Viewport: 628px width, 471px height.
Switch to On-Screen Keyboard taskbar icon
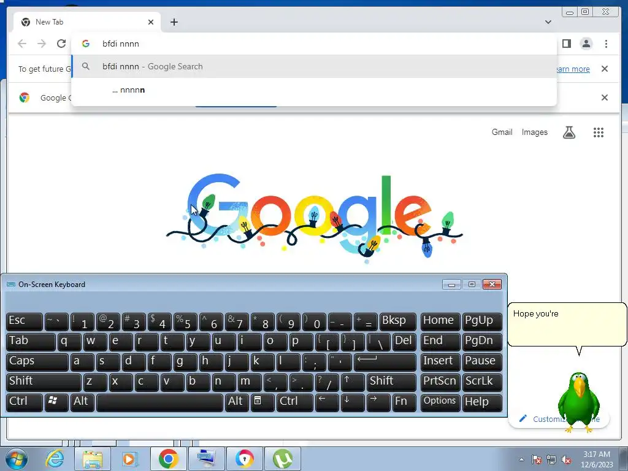(x=206, y=459)
